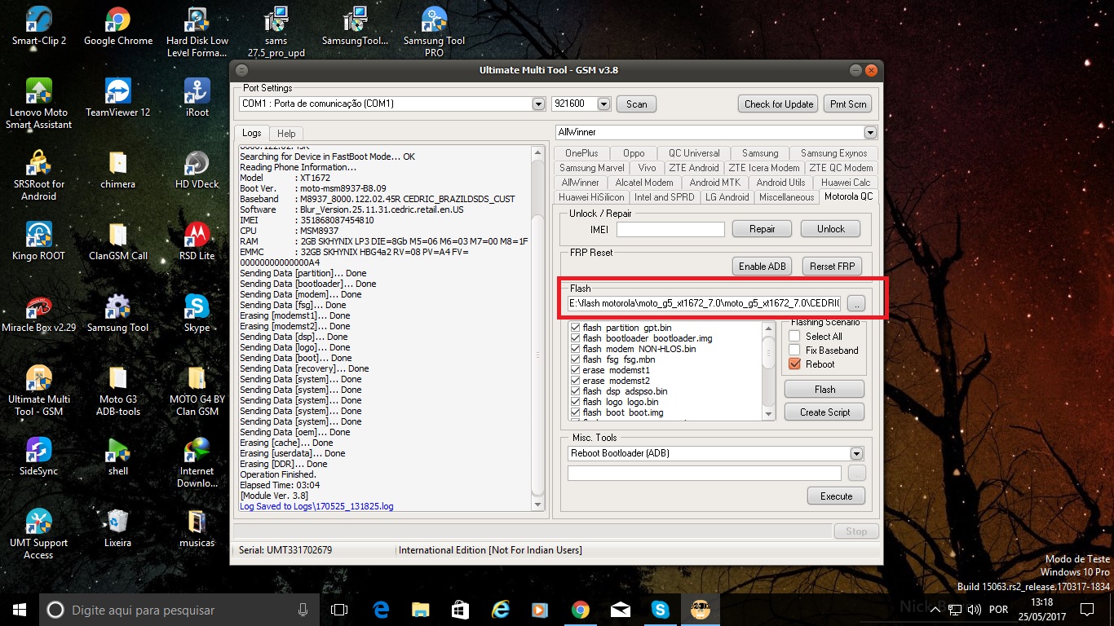Screen dimensions: 1114x626
Task: Open Ultimate Multi Tool - GSM desktop icon
Action: [x=38, y=390]
